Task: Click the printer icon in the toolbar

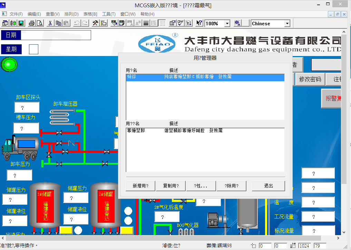Action: click(x=32, y=23)
